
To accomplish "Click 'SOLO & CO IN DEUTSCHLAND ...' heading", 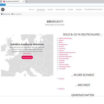I will (x=83, y=35).
